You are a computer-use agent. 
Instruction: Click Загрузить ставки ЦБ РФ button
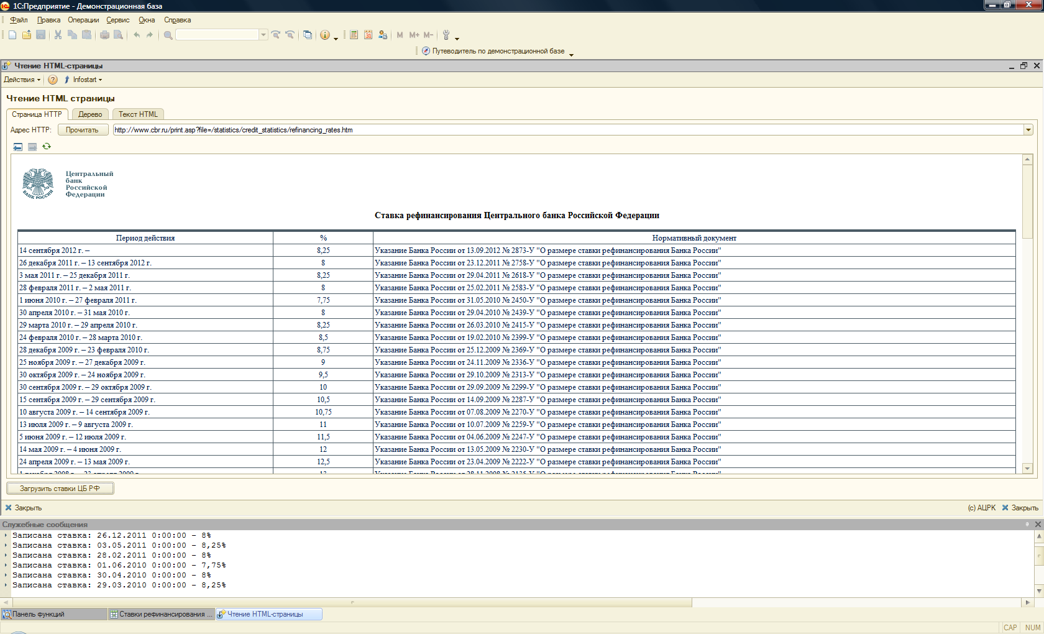[x=60, y=489]
